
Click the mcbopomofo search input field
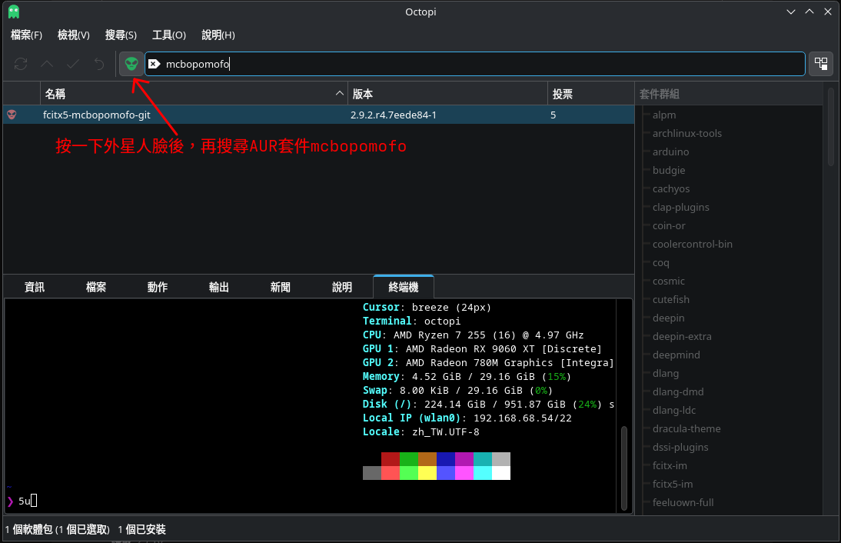click(x=474, y=64)
